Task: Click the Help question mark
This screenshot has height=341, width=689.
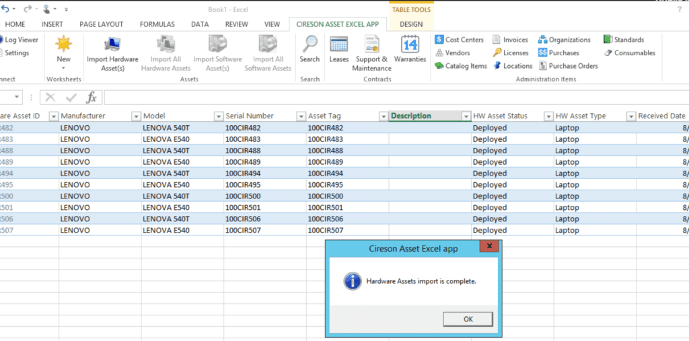Action: (680, 9)
